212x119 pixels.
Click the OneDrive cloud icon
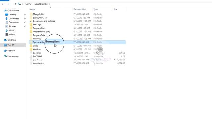[5, 40]
